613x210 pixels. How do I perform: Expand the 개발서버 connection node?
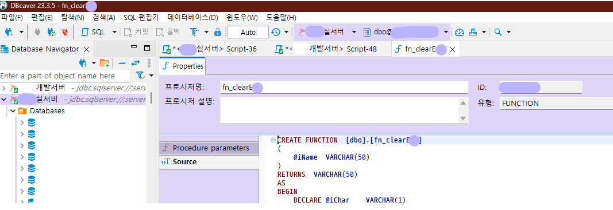pyautogui.click(x=3, y=88)
